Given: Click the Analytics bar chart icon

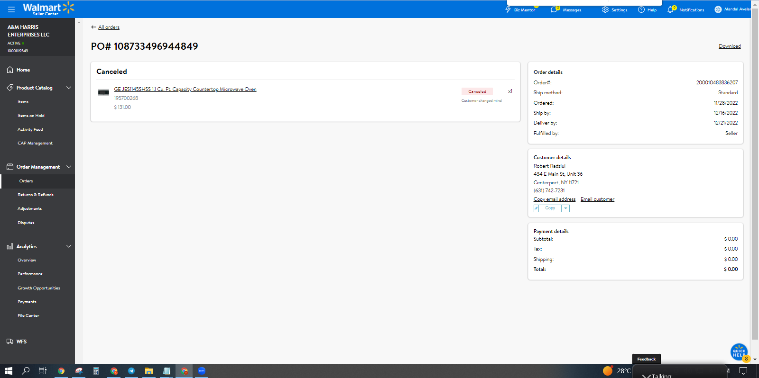Looking at the screenshot, I should 10,246.
